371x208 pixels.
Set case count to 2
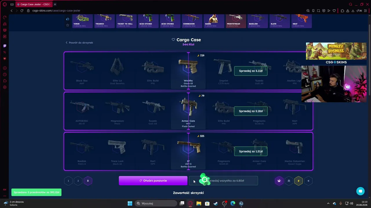[78, 181]
